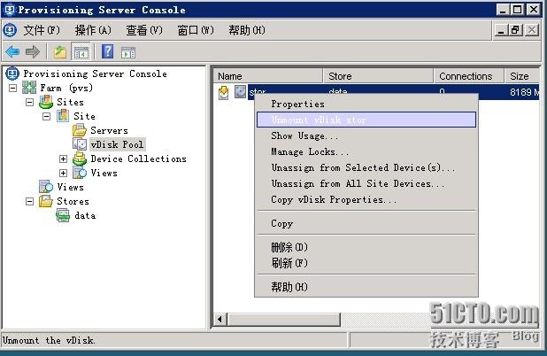
Task: Collapse the Stores node
Action: tap(30, 201)
